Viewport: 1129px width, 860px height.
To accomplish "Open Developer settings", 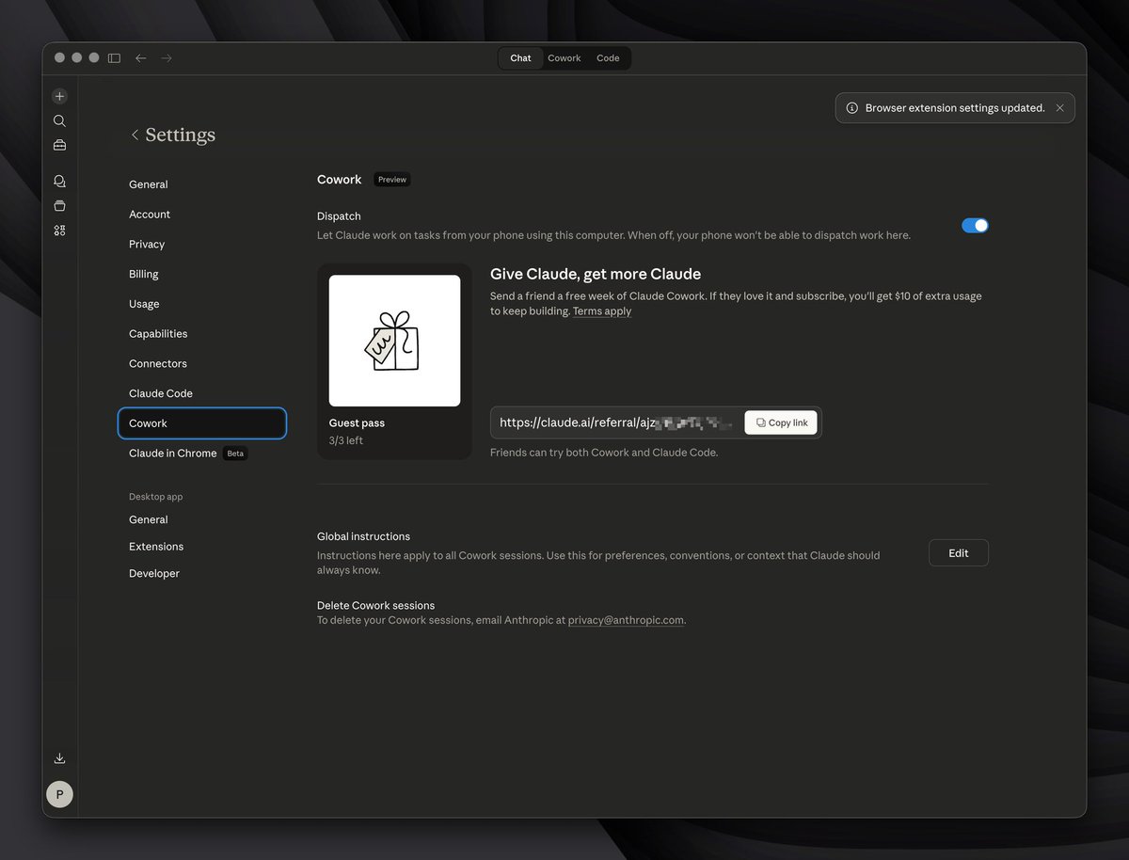I will 154,573.
